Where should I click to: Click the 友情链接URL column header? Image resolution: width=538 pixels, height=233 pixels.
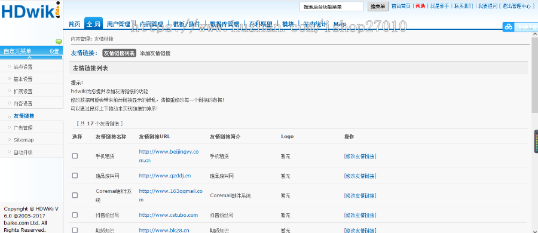click(x=155, y=137)
